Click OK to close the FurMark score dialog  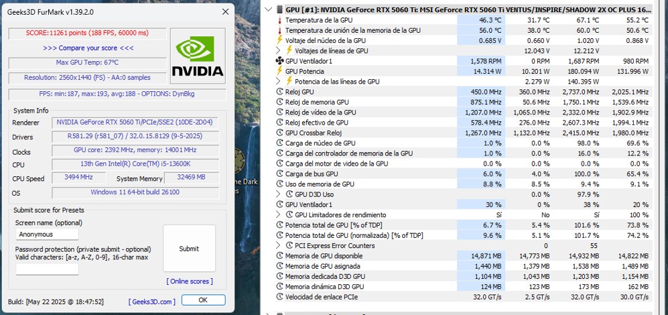pyautogui.click(x=203, y=300)
